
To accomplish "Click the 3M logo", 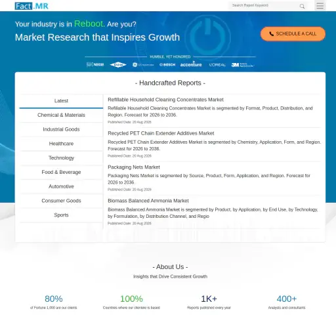I will [x=243, y=65].
